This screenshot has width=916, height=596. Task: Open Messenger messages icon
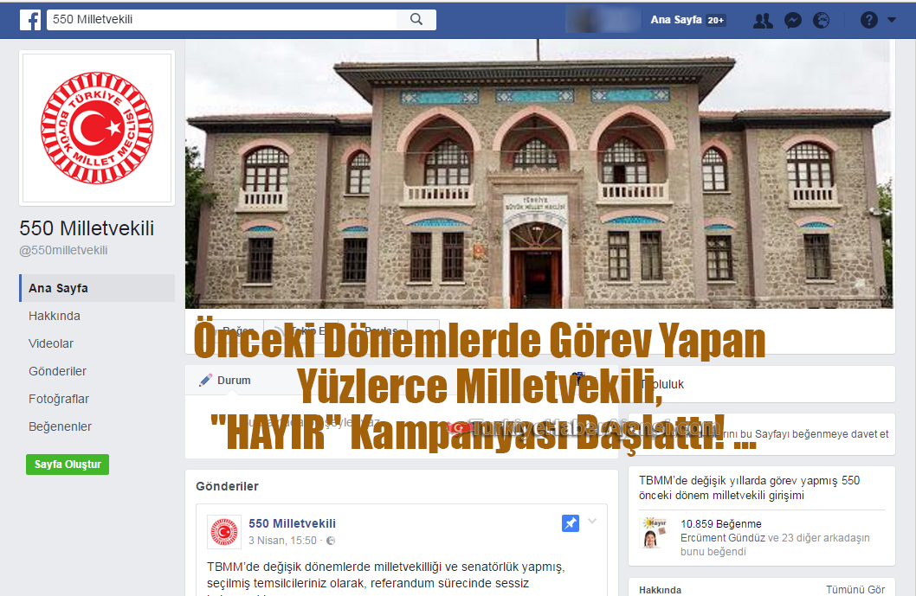[x=792, y=20]
